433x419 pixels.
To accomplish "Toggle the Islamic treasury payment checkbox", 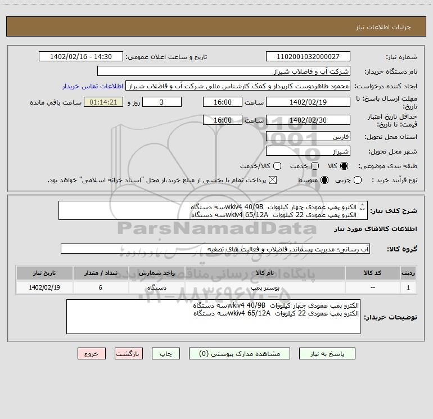I will coord(273,180).
